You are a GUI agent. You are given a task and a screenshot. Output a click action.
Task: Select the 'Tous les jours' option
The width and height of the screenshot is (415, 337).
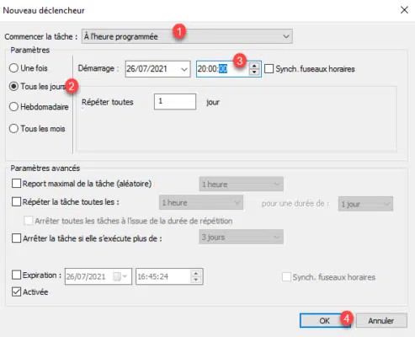13,86
